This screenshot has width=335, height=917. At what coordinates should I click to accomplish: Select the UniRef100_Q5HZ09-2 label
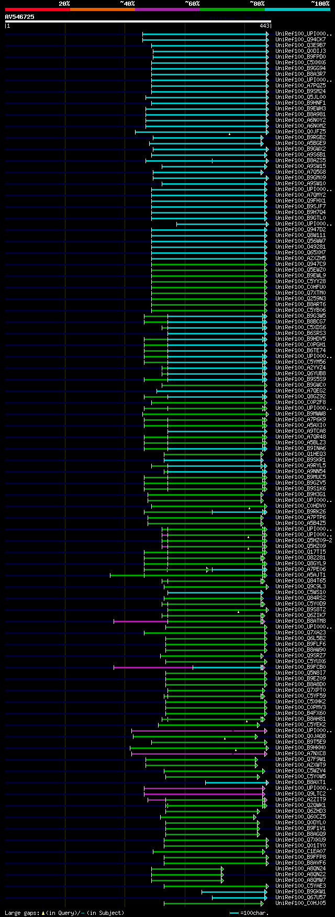(304, 540)
